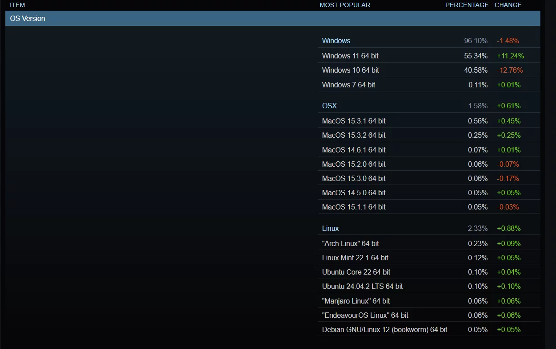The image size is (556, 349).
Task: Click the +0.88% Linux change value
Action: 509,228
